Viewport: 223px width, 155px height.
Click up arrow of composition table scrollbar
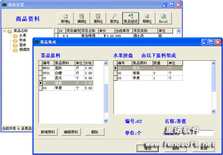[x=214, y=63]
